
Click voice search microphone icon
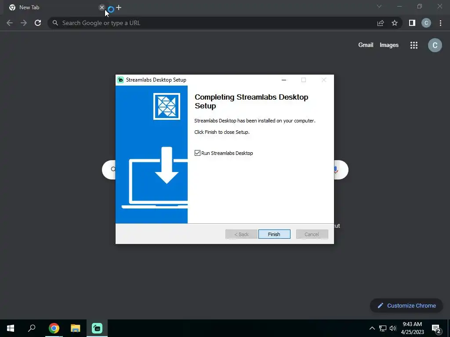tap(336, 170)
